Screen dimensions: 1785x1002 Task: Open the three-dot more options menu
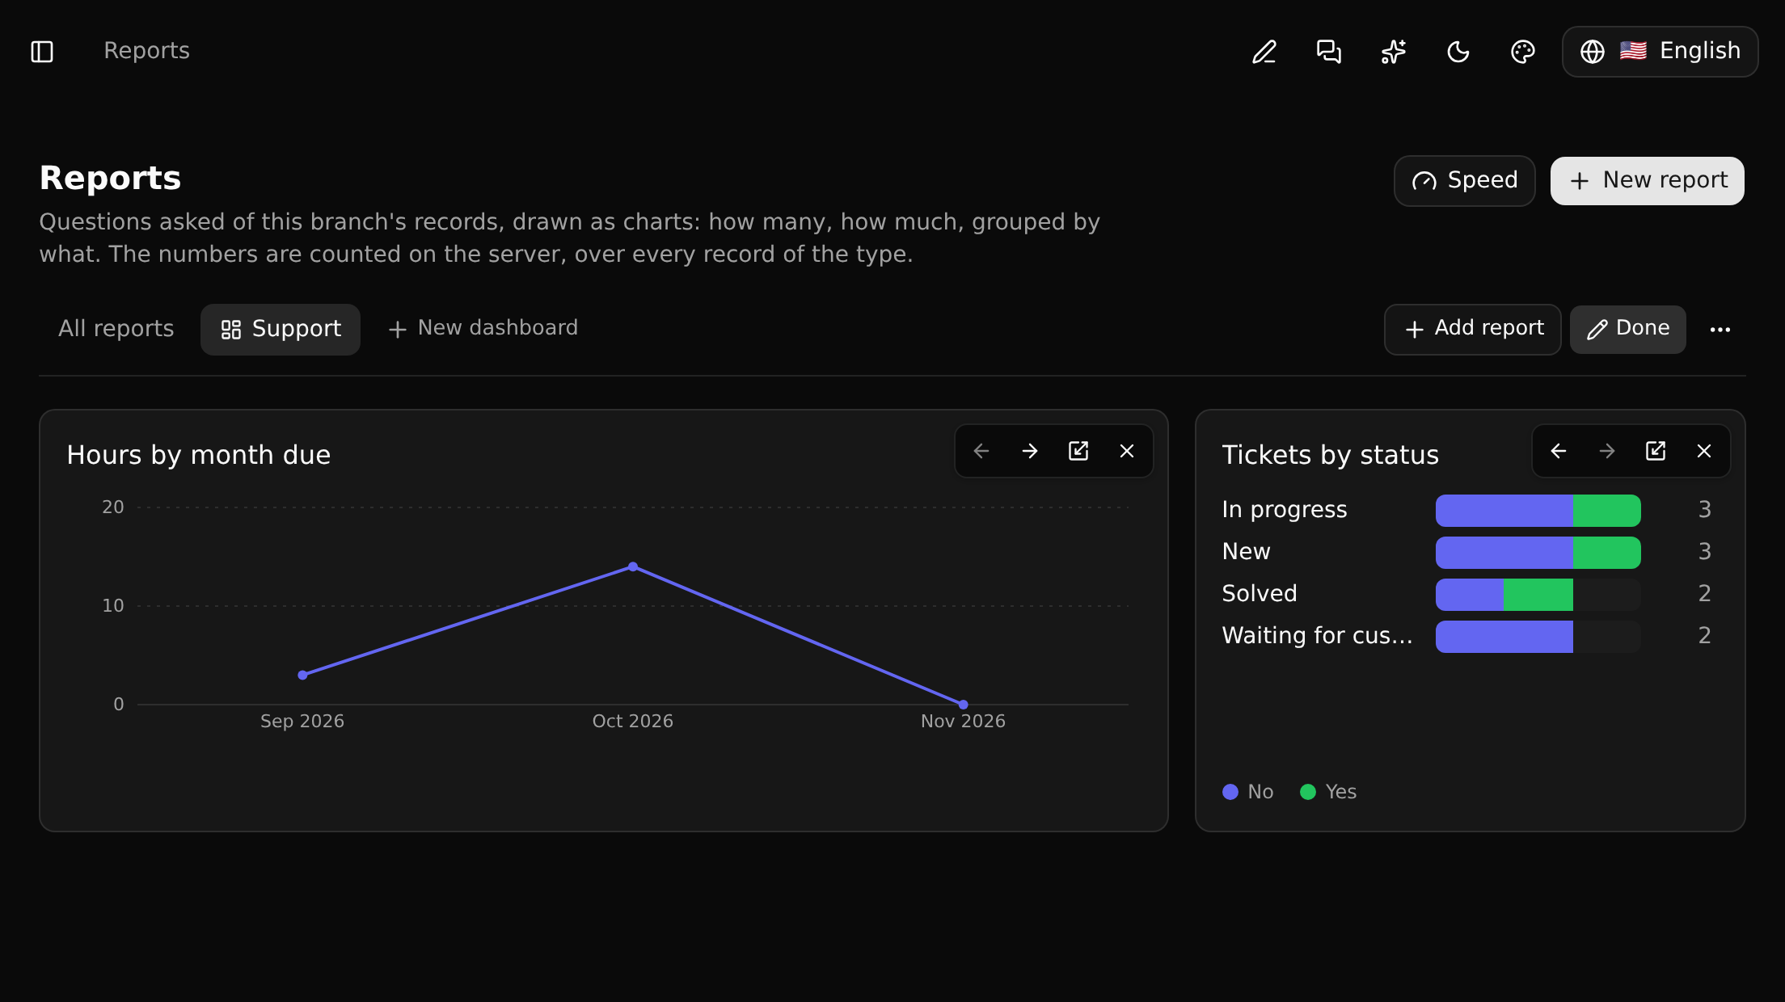[1720, 329]
